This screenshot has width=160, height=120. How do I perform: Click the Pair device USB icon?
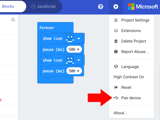(116, 98)
